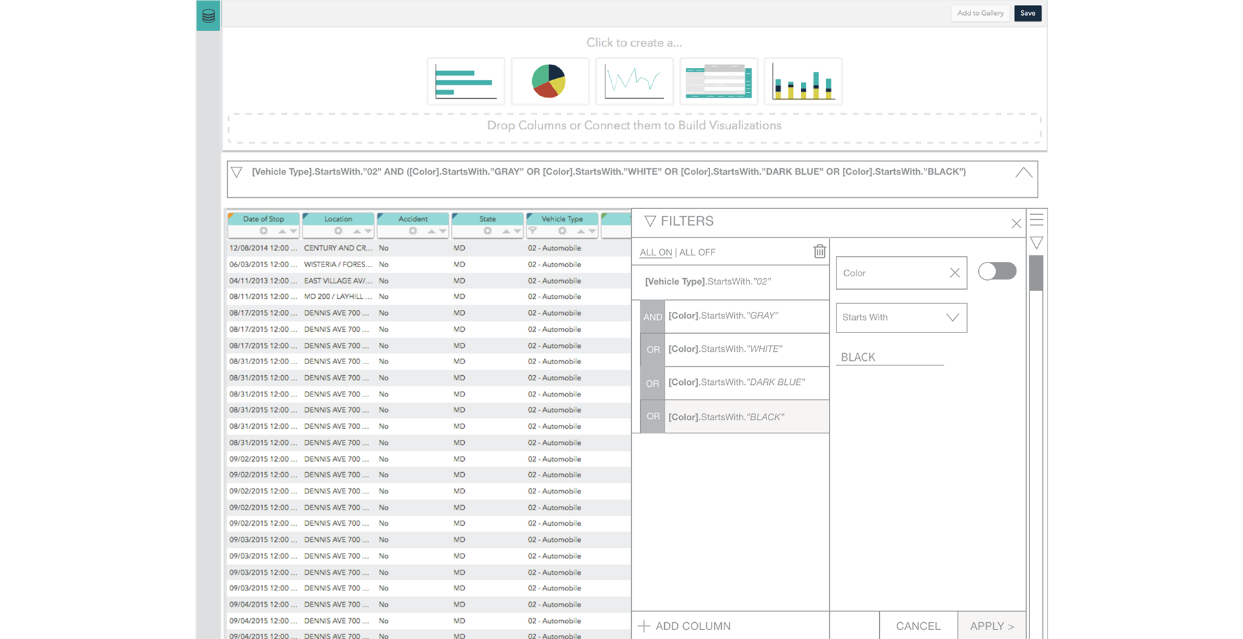Open the Starts With condition dropdown
This screenshot has width=1243, height=639.
point(901,318)
